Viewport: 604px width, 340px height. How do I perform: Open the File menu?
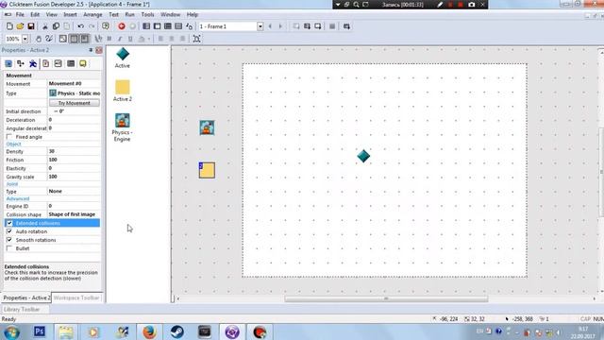click(x=20, y=15)
